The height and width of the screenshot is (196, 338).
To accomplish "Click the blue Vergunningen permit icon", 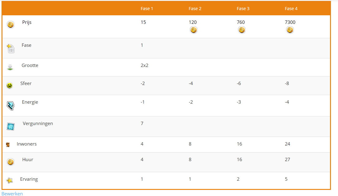I will coord(11,126).
